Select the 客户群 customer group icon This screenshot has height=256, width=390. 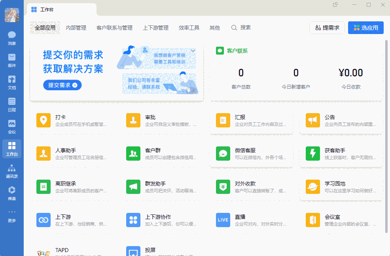(x=133, y=153)
